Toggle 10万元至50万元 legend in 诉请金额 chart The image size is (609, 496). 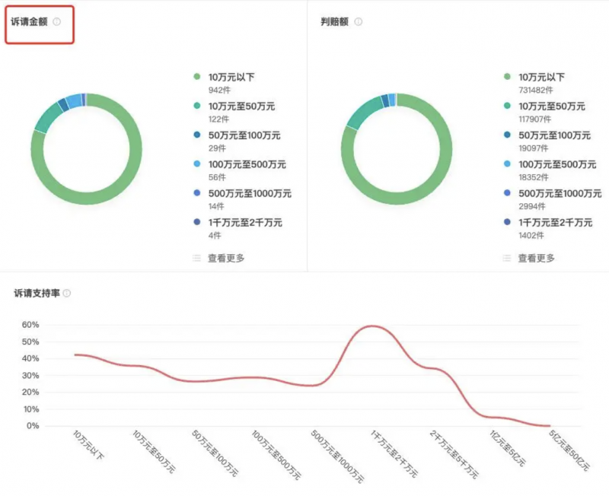[x=241, y=107]
